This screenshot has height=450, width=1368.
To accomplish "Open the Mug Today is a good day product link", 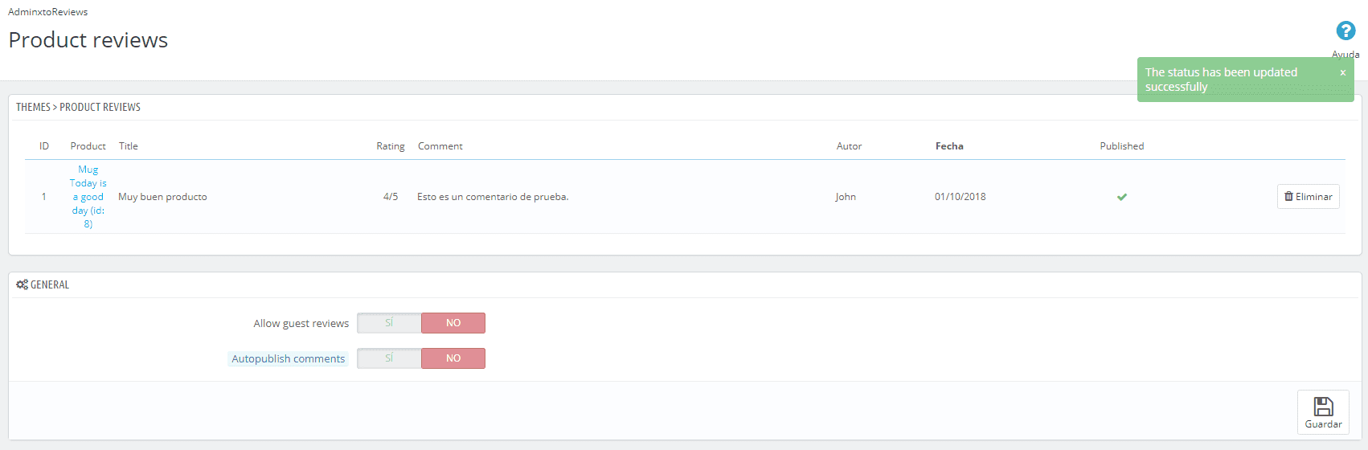I will (x=88, y=197).
